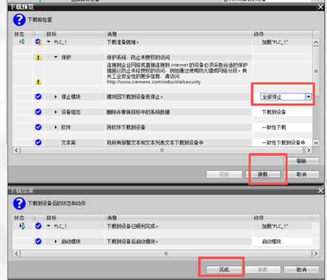Click the scroll right arrow in 下载预览
Viewport: 327px width, 280px height.
(x=309, y=150)
